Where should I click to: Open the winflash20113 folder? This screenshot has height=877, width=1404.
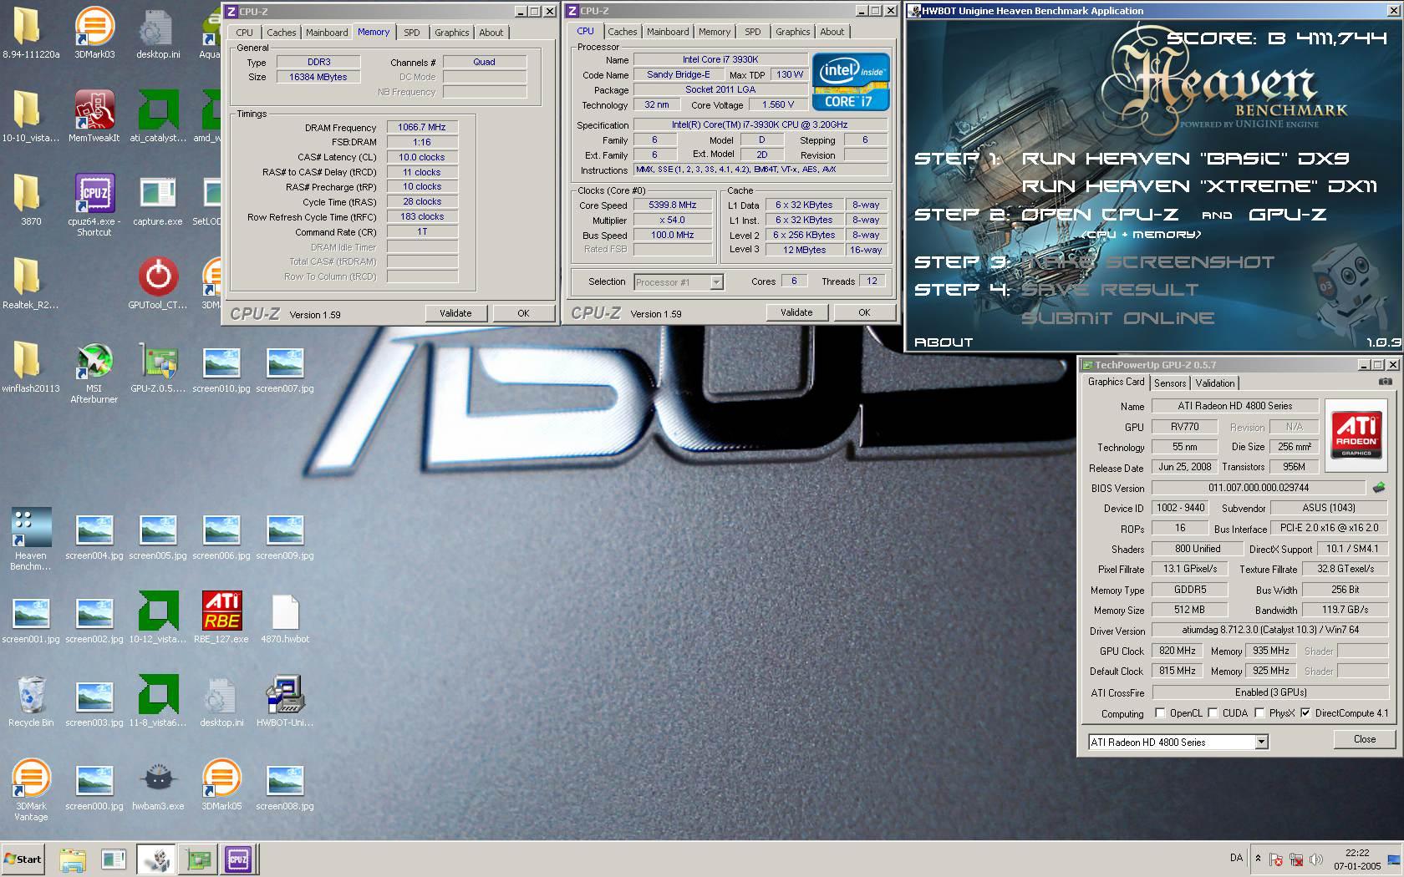click(x=31, y=366)
